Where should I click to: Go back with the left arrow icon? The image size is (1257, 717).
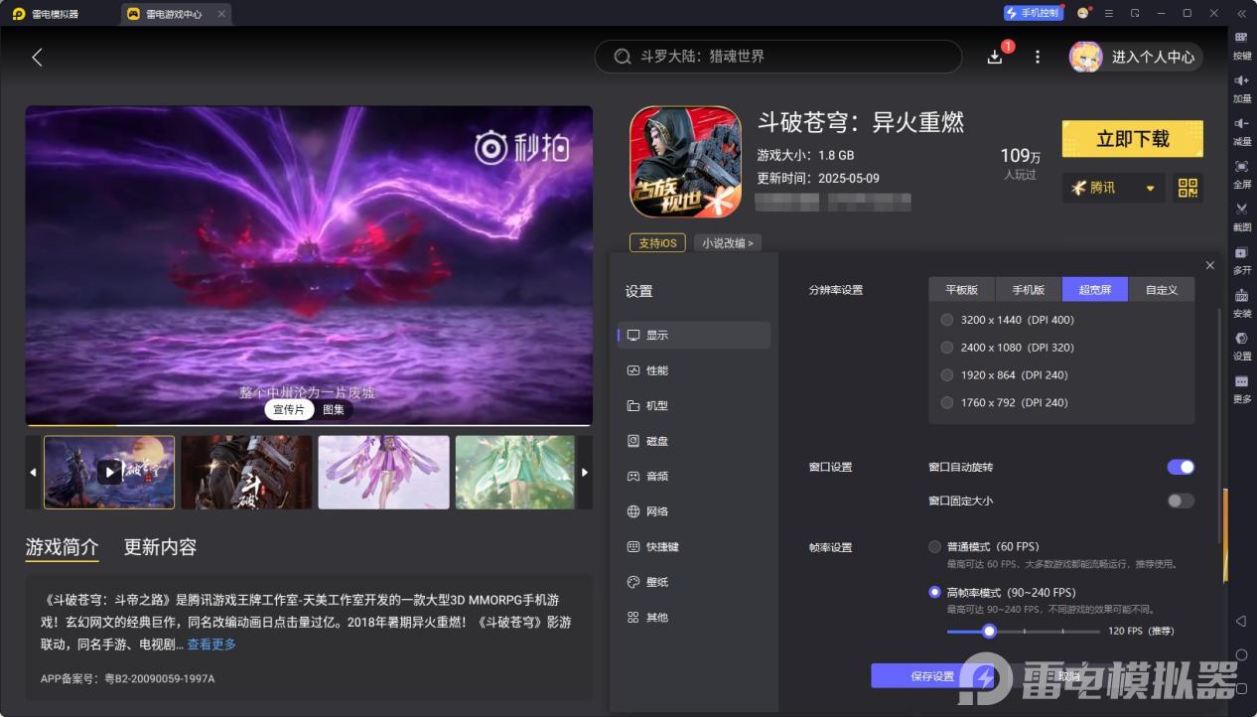[x=37, y=57]
